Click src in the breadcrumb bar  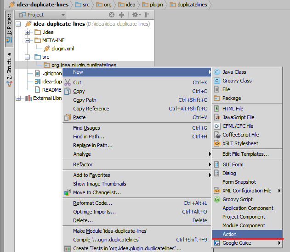pyautogui.click(x=82, y=5)
